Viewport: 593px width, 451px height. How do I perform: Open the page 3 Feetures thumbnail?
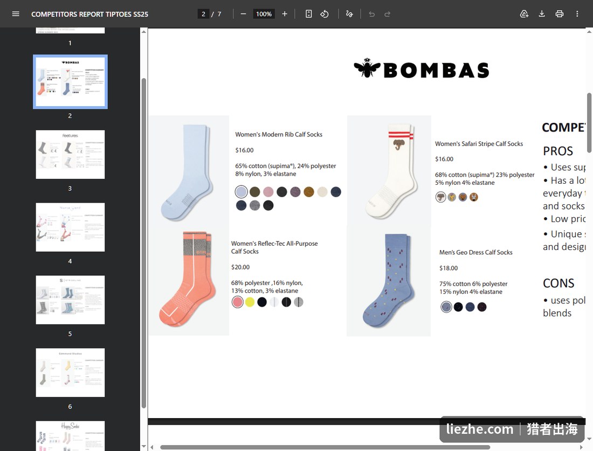click(x=70, y=155)
